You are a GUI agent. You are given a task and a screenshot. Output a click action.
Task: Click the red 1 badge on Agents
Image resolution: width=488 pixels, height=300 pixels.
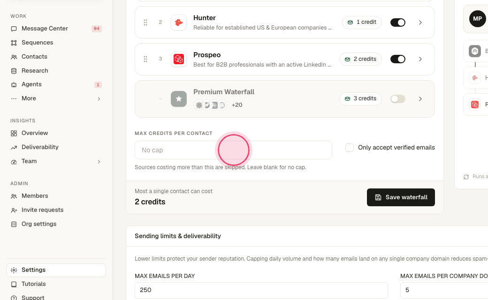tap(98, 84)
